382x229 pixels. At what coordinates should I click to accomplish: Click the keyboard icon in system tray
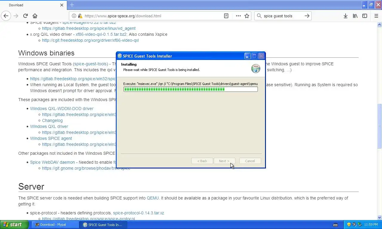(335, 225)
